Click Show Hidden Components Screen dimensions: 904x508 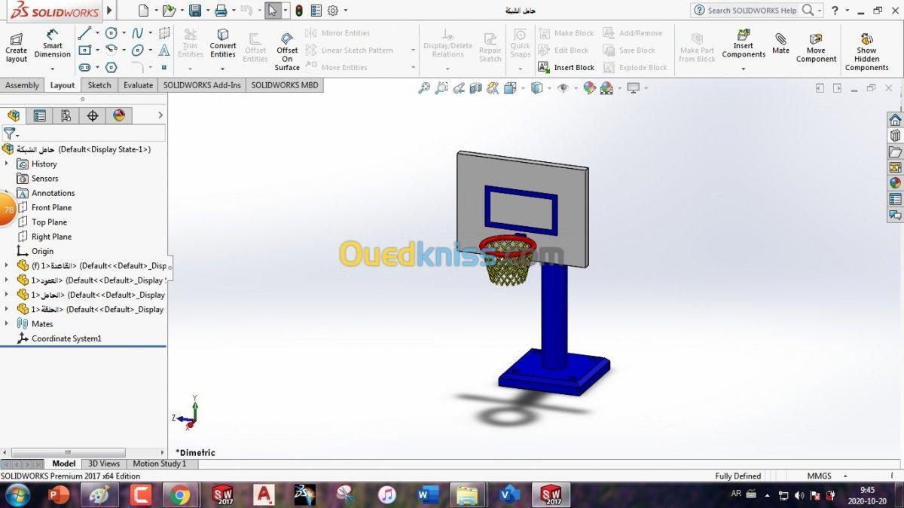pos(867,51)
